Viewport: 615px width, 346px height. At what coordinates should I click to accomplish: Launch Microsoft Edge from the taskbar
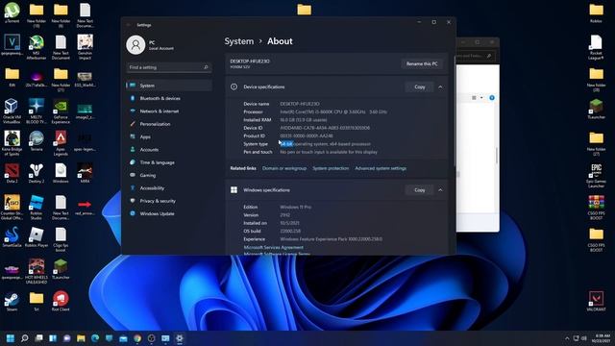point(95,338)
